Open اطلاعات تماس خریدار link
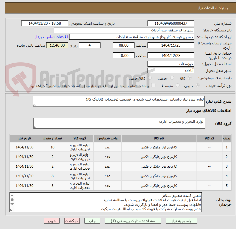 tap(51, 37)
